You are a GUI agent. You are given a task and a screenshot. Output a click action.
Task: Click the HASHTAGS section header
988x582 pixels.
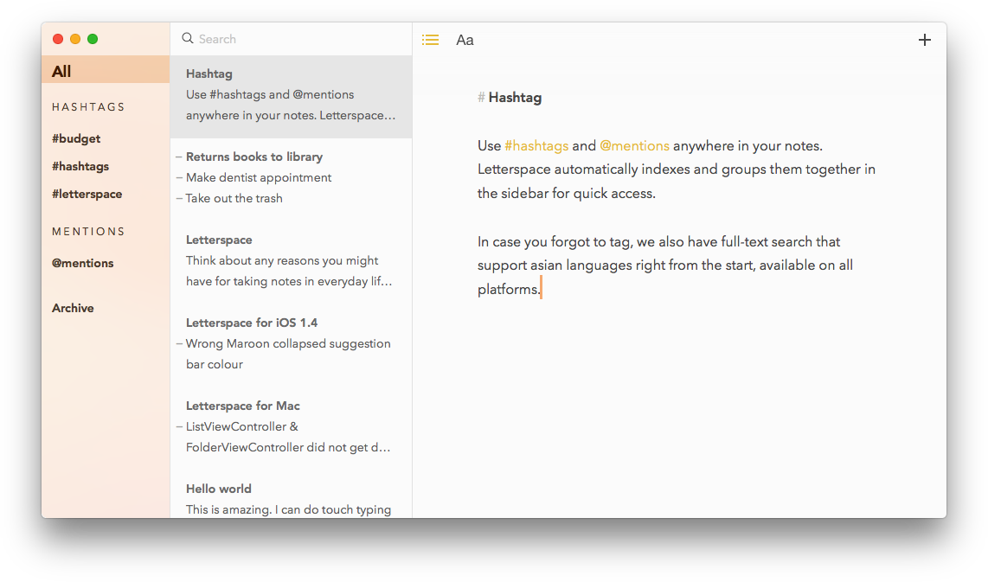tap(89, 107)
